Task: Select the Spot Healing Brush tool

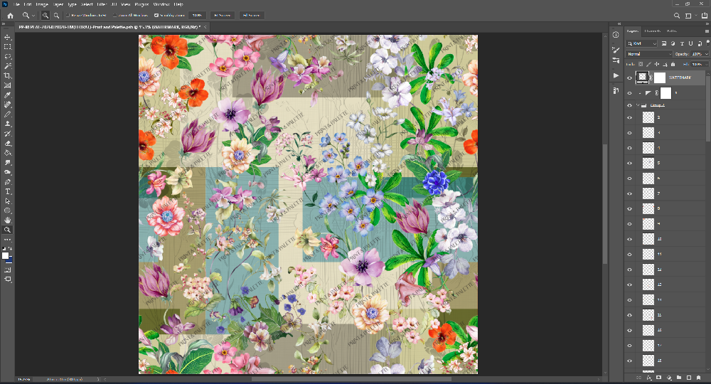Action: 8,105
